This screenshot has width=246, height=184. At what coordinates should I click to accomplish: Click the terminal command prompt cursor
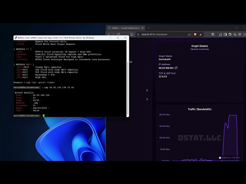[x=44, y=115]
